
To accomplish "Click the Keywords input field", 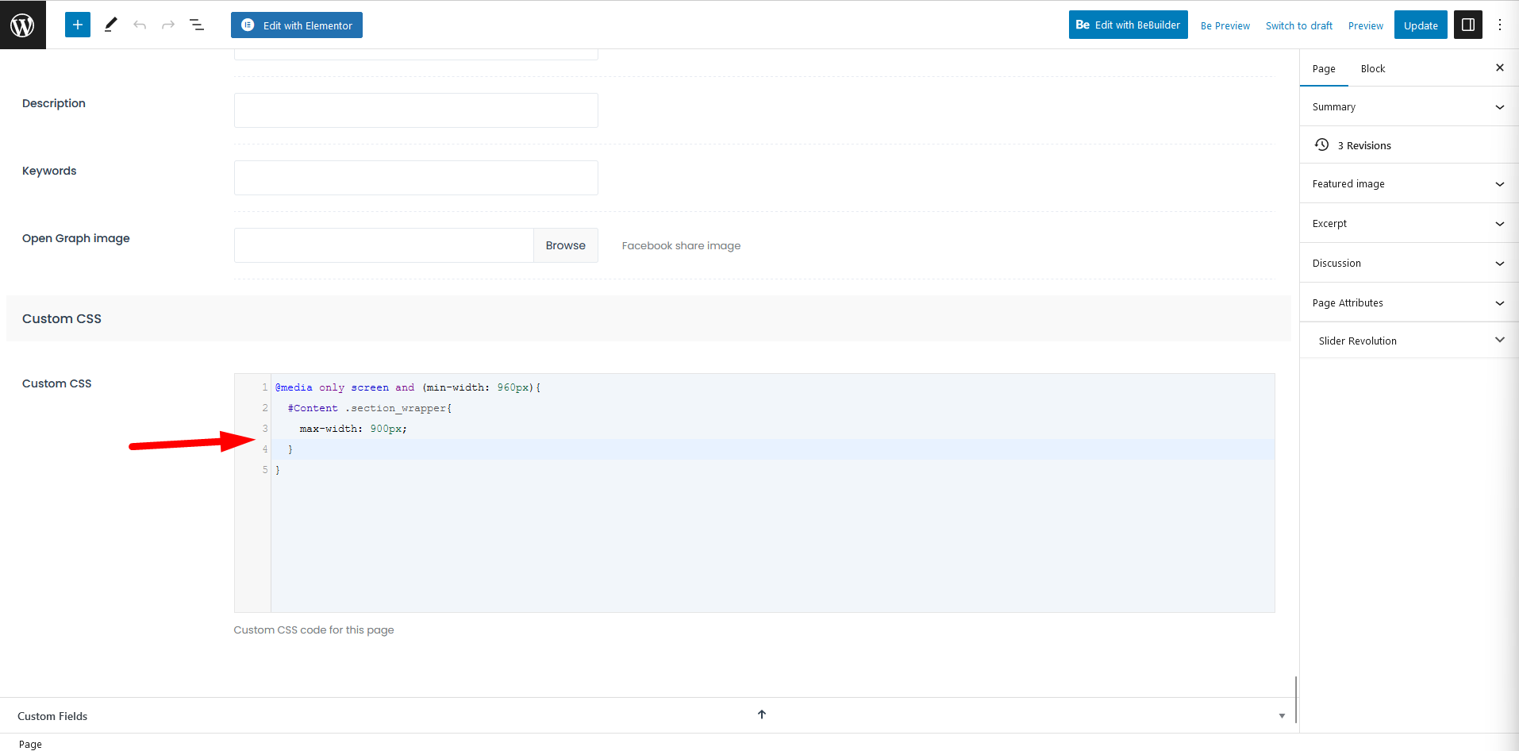I will click(416, 178).
